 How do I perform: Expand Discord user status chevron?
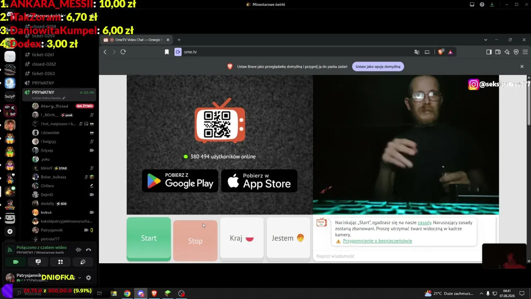[x=80, y=278]
